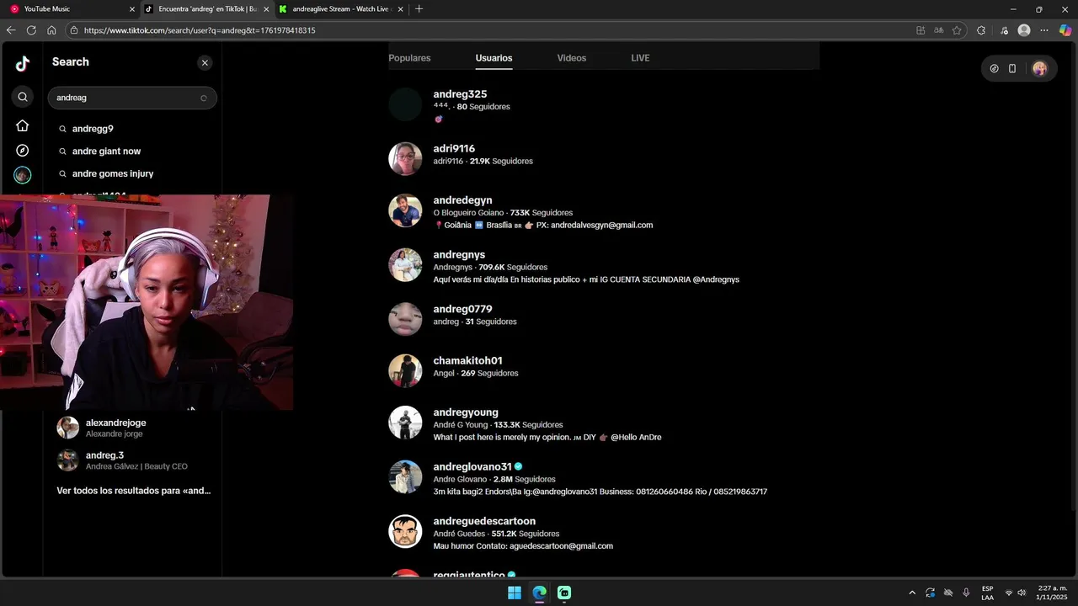Click andreguedescartoon cartoon avatar
The image size is (1078, 606).
[405, 531]
